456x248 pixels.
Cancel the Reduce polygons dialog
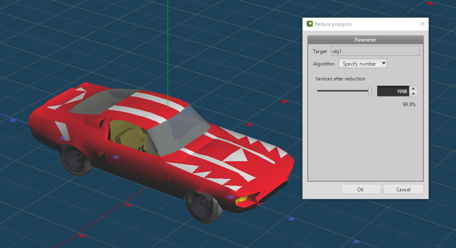[403, 189]
